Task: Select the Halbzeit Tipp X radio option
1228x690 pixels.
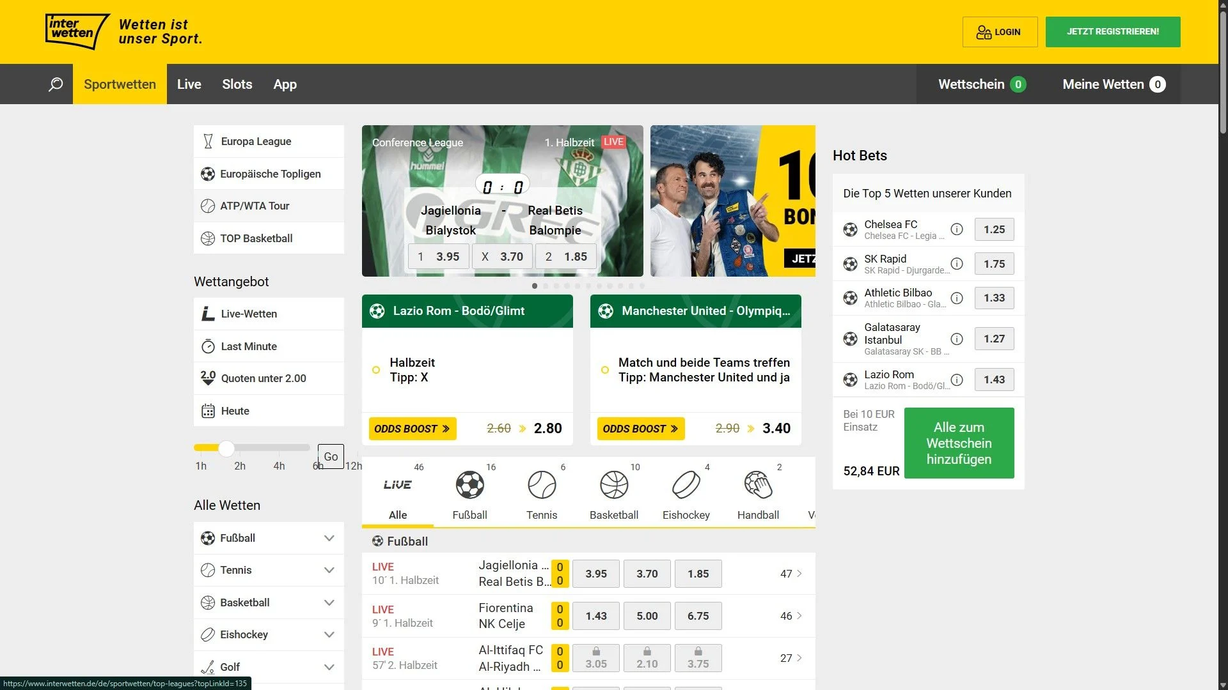Action: click(376, 370)
